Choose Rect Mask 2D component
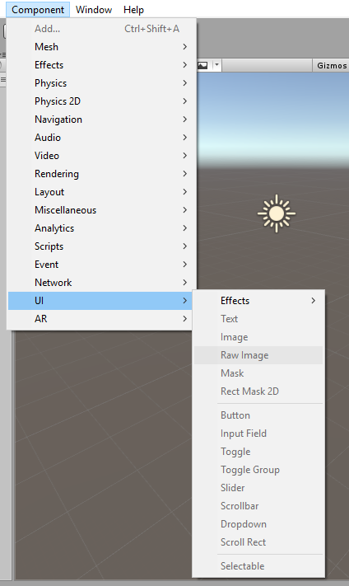The height and width of the screenshot is (586, 349). 258,391
